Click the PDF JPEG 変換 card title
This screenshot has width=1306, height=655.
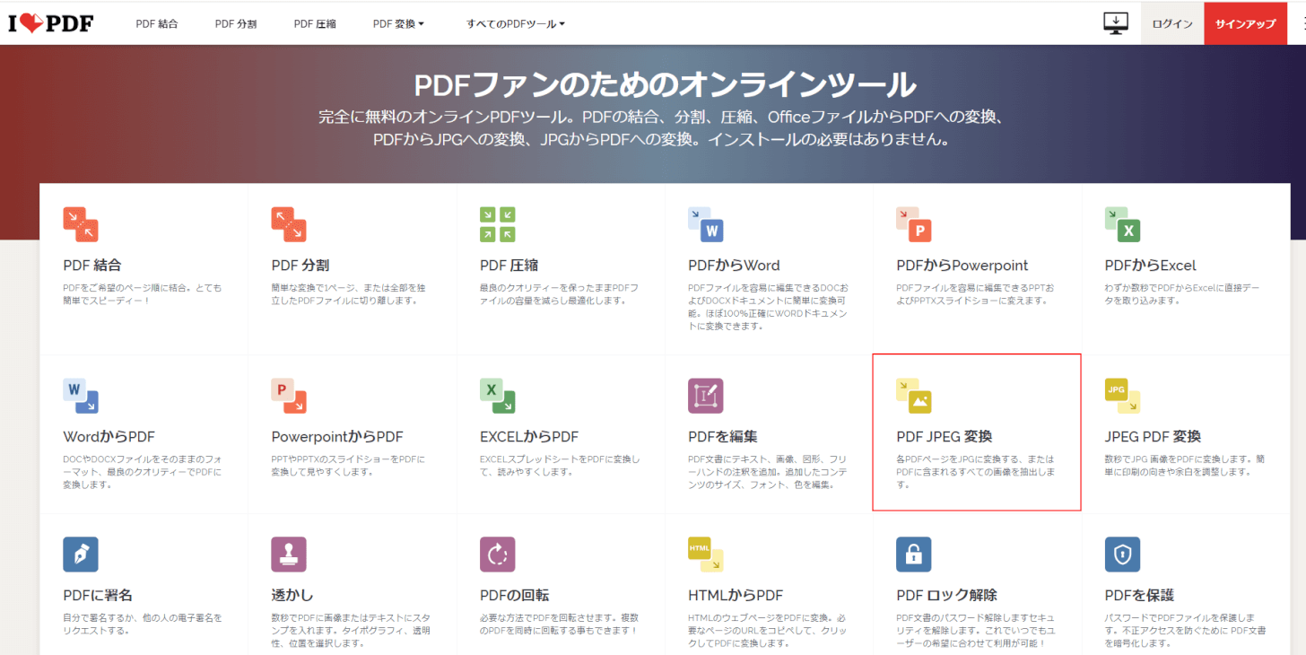point(945,437)
